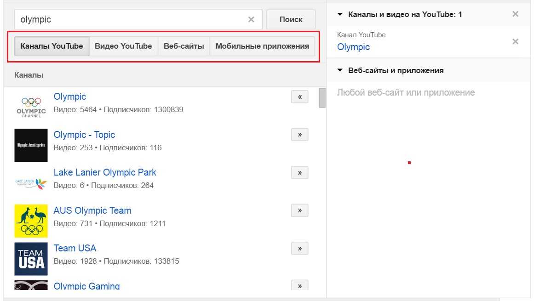534x301 pixels.
Task: Open the Мобильные приложения tab
Action: (x=262, y=46)
